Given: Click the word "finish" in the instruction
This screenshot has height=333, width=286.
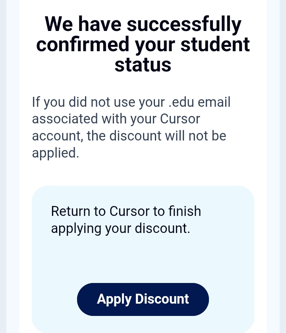Looking at the screenshot, I should point(185,211).
